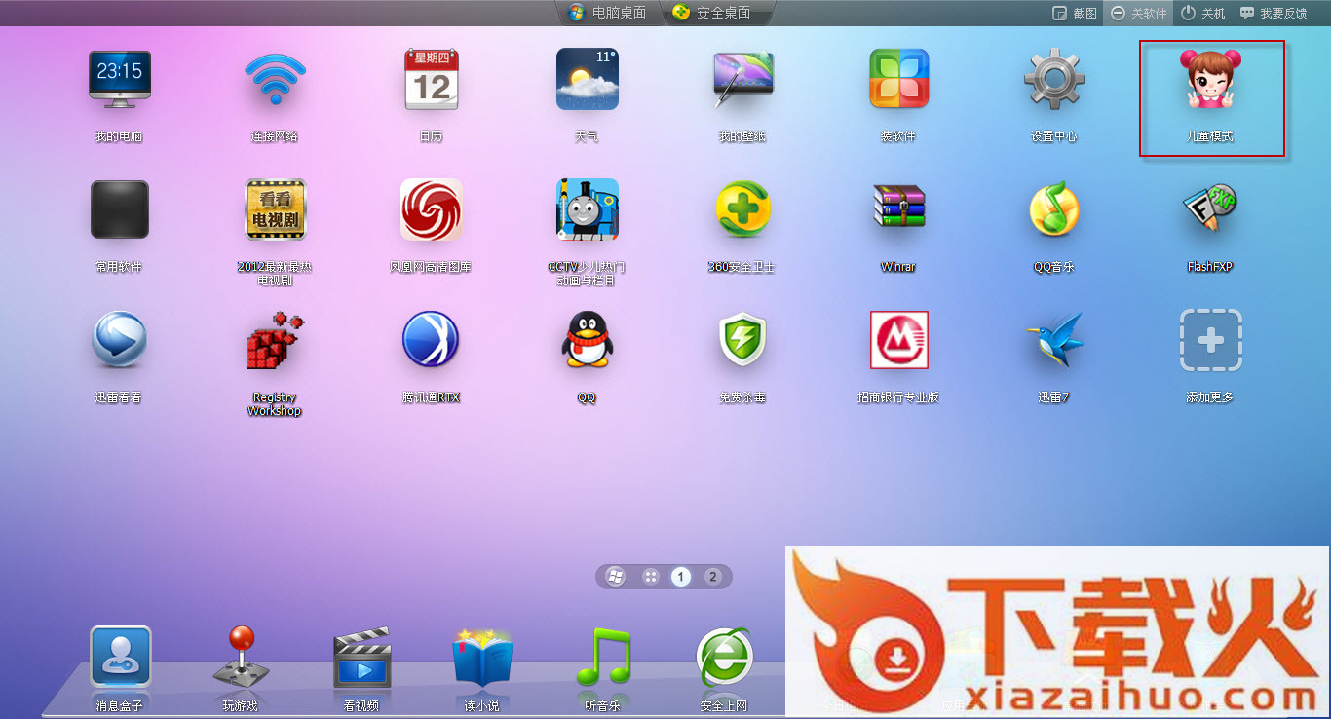Open 安全上网 browser dock icon
Viewport: 1331px width, 719px height.
724,658
